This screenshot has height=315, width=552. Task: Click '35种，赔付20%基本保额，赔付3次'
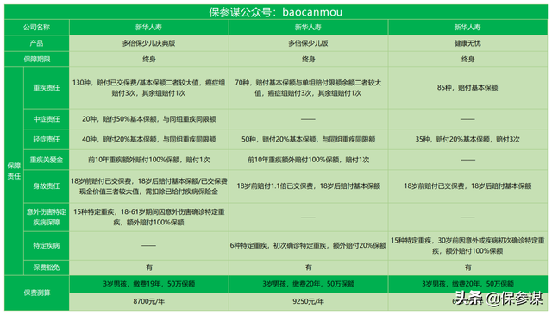467,139
